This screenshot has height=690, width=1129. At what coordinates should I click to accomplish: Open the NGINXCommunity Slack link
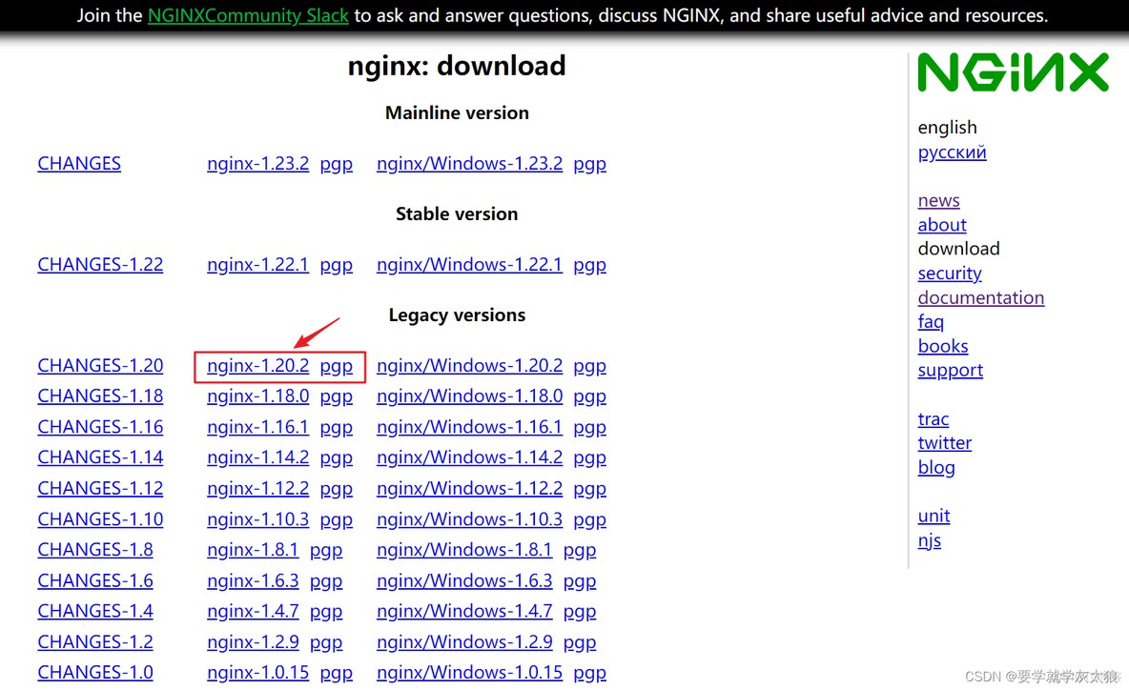tap(248, 15)
